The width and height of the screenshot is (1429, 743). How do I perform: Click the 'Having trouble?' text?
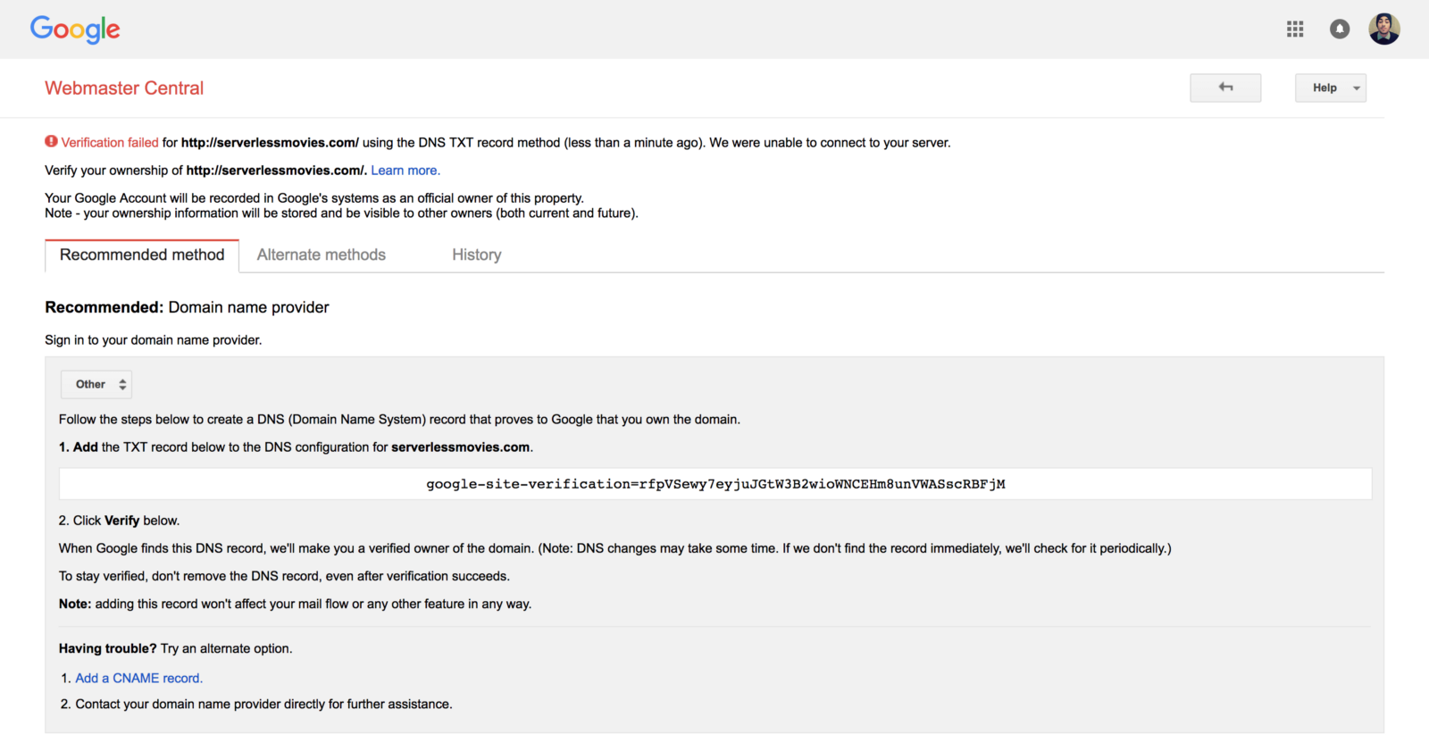107,649
